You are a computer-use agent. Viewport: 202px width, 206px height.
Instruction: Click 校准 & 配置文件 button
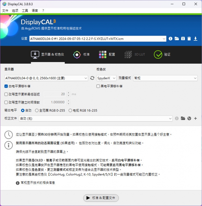(101, 198)
